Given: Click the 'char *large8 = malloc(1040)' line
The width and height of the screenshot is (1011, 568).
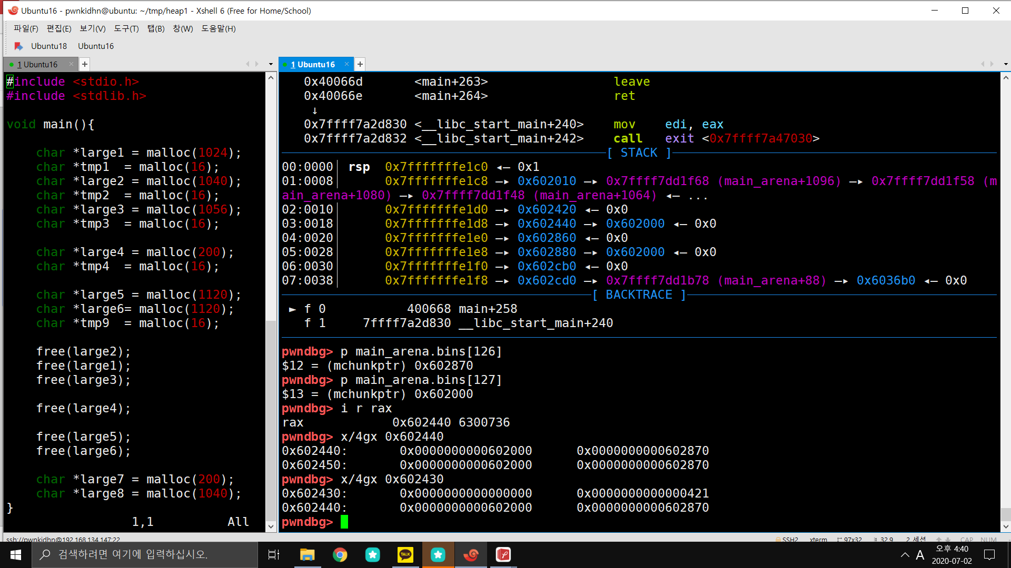Looking at the screenshot, I should tap(138, 493).
